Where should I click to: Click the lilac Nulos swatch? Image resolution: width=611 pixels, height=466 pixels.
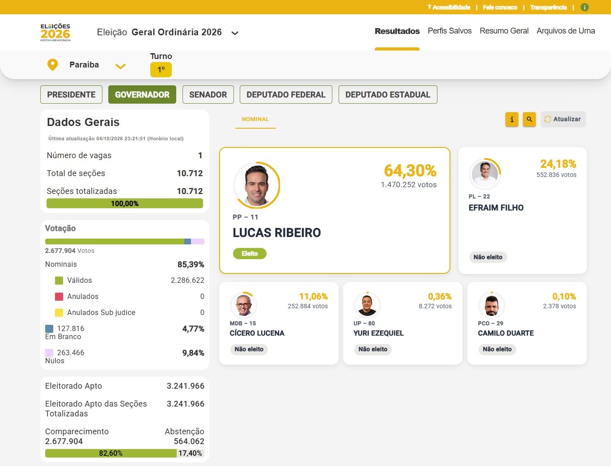(x=49, y=353)
